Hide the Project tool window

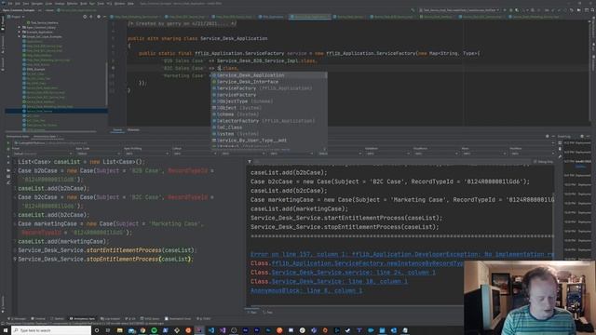coord(104,17)
